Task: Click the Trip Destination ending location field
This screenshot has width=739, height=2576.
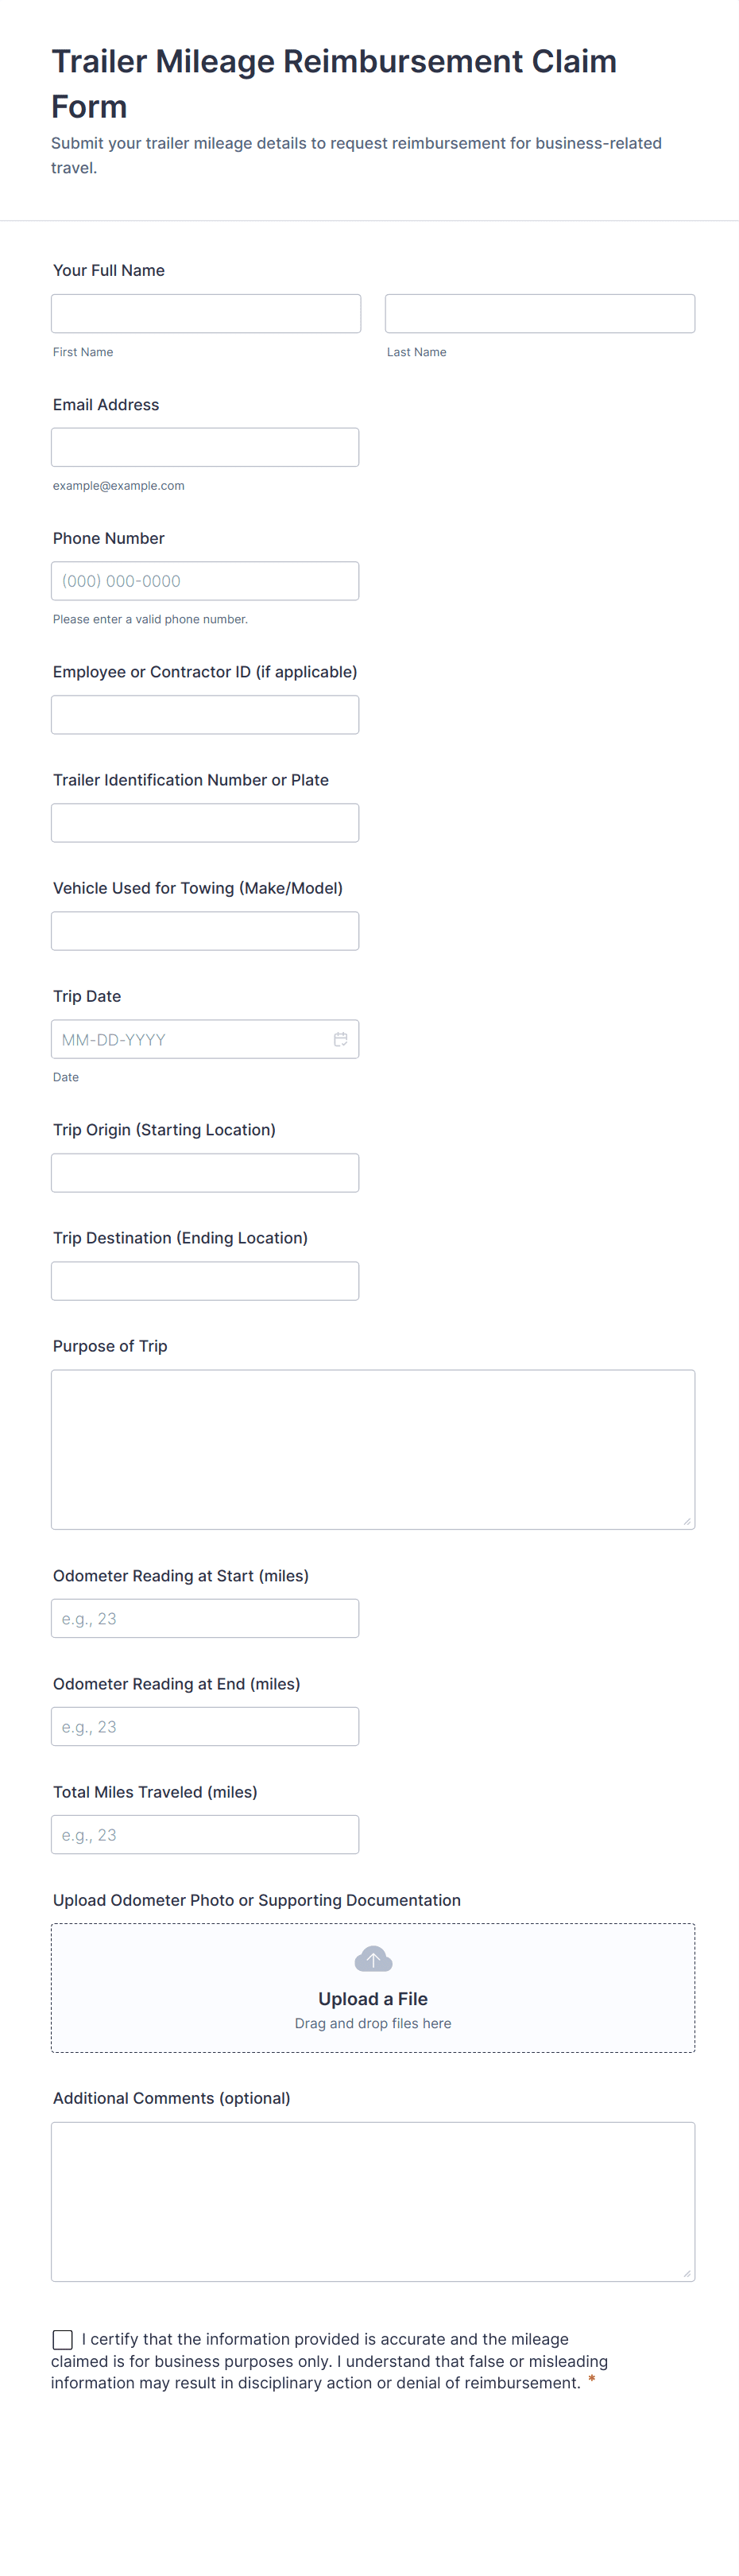Action: [x=205, y=1281]
